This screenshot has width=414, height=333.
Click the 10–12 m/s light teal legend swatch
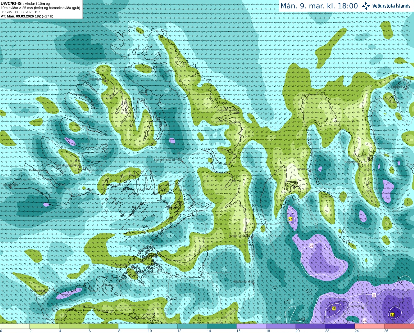[x=163, y=326]
